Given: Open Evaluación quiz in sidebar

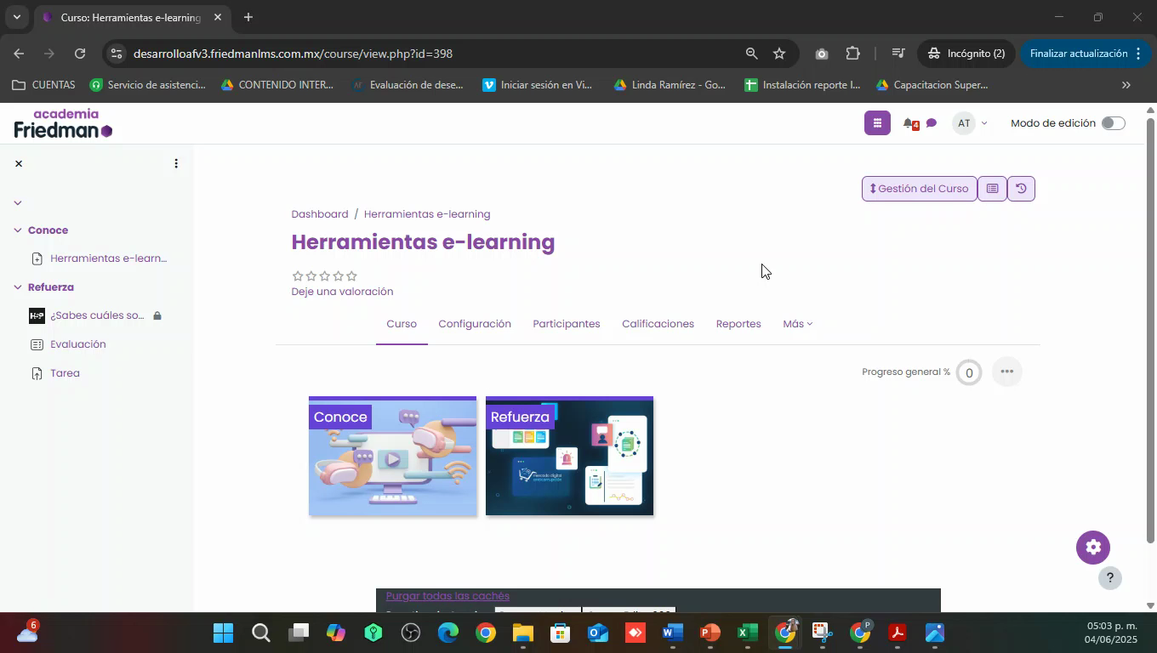Looking at the screenshot, I should [x=78, y=344].
